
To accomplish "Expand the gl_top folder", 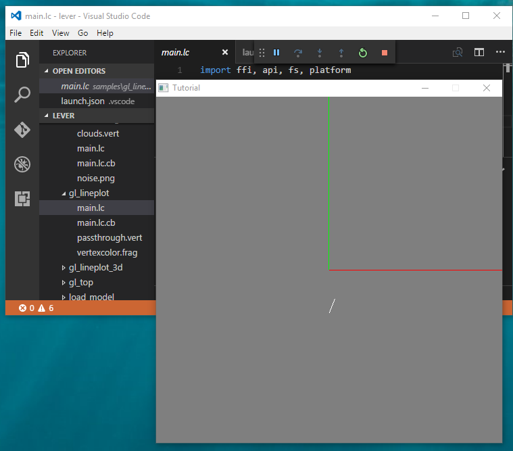I will pyautogui.click(x=64, y=283).
